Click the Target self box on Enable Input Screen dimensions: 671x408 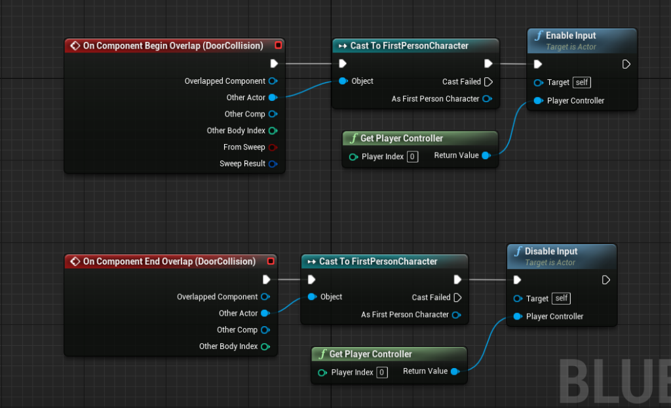582,83
